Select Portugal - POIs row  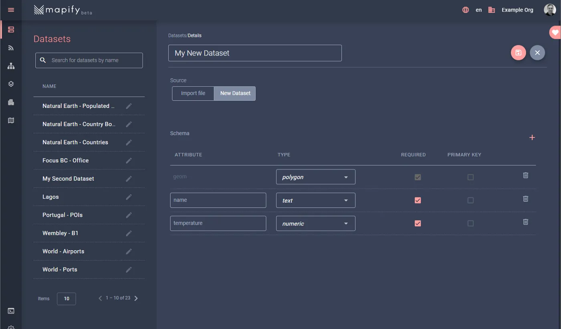click(x=89, y=215)
